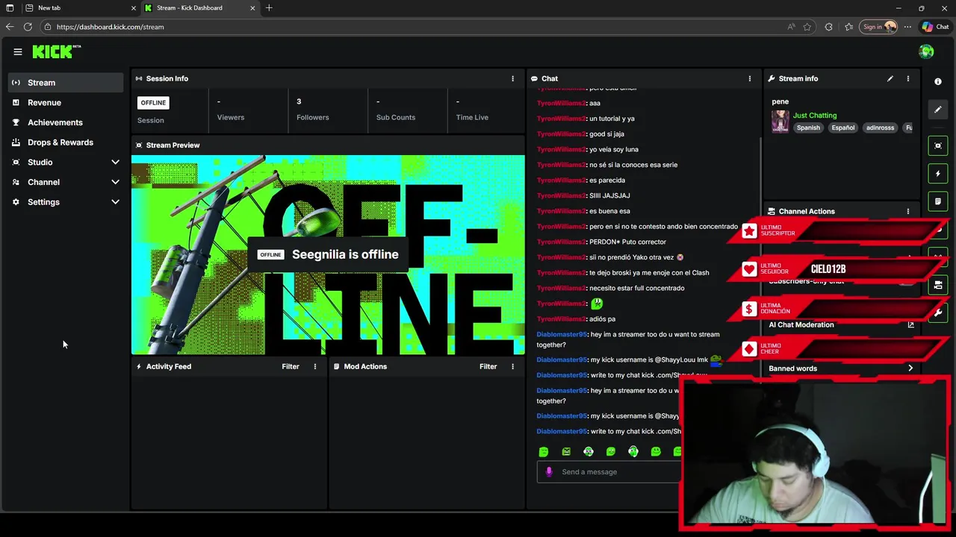Select the Spanish tag
This screenshot has height=537, width=956.
(808, 128)
